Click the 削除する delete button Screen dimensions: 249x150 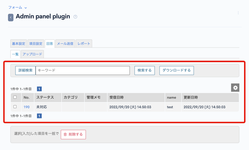pyautogui.click(x=73, y=134)
